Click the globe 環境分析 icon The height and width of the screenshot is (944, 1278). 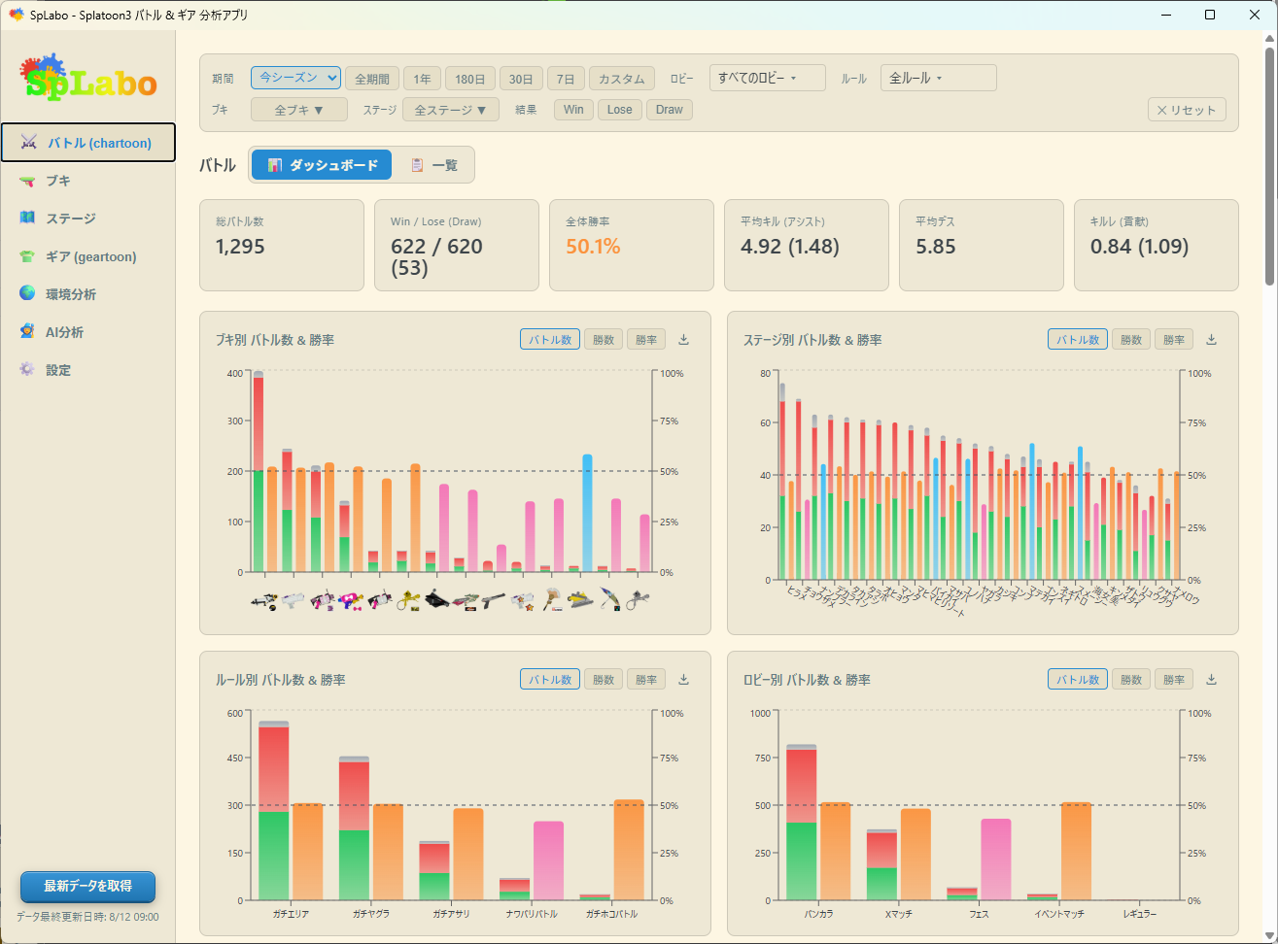[27, 294]
